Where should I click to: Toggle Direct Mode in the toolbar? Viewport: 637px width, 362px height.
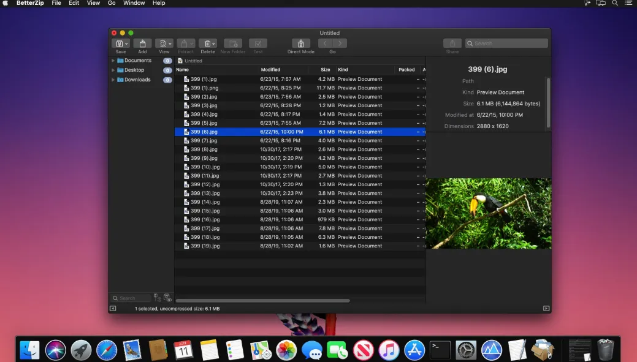(300, 43)
